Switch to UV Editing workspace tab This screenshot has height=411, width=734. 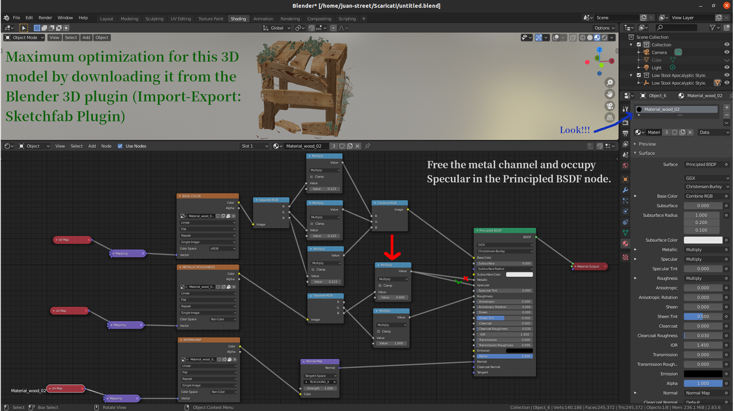[181, 18]
